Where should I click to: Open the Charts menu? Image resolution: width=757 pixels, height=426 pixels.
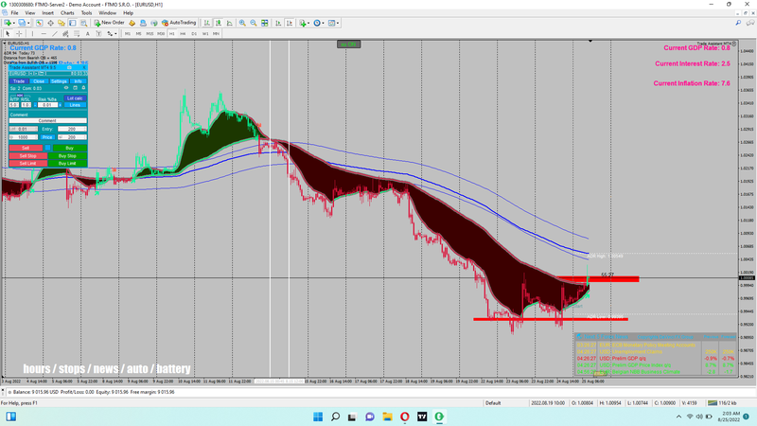67,12
